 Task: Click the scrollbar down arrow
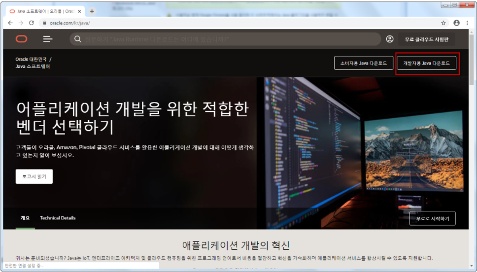472,266
